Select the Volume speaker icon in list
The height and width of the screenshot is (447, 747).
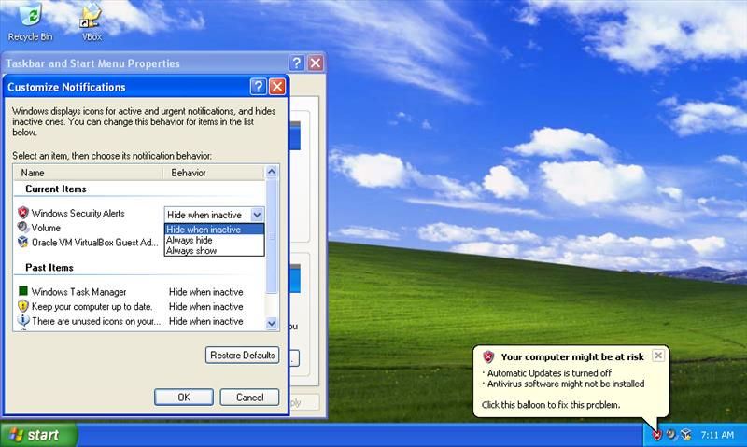(22, 228)
